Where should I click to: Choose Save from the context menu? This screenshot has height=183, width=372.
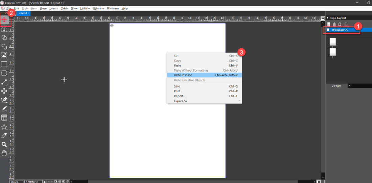pos(204,86)
